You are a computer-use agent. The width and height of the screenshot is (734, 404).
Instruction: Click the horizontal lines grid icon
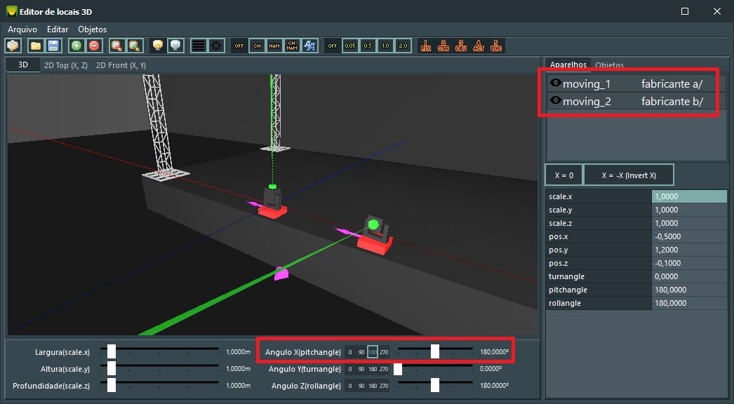tap(199, 46)
